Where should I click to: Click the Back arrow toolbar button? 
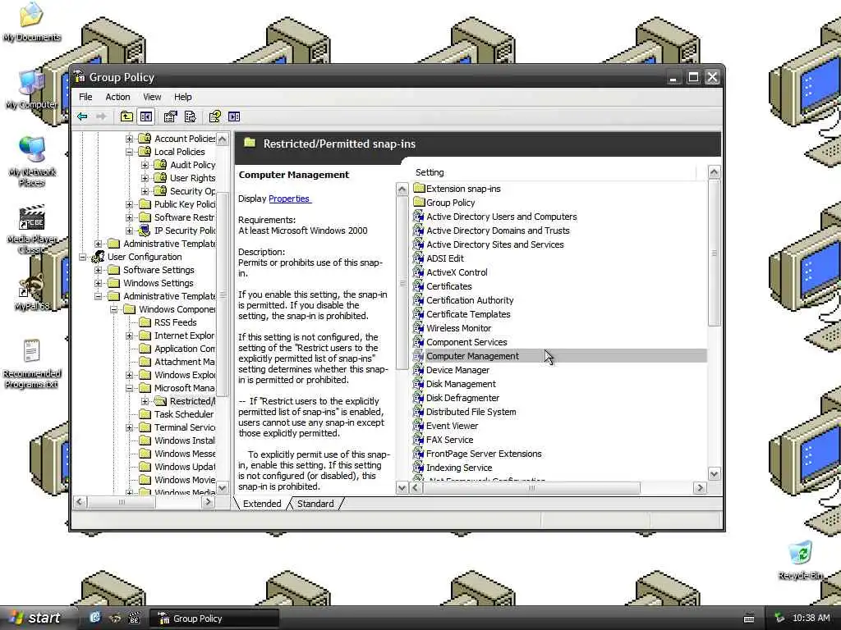[82, 116]
